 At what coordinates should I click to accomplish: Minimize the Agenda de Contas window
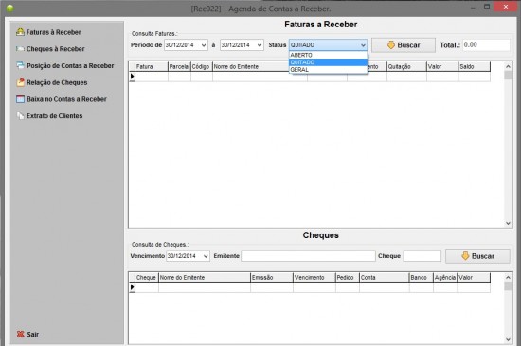coord(473,7)
